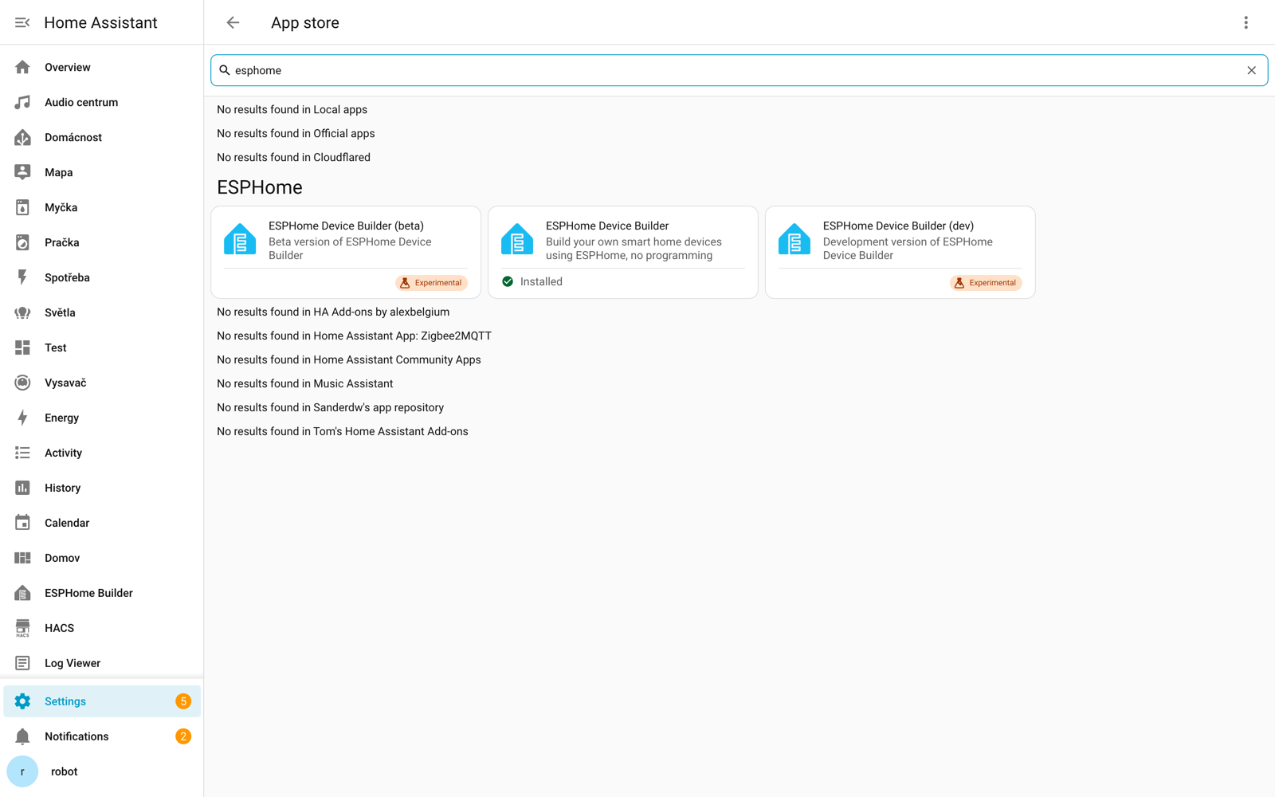This screenshot has width=1275, height=797.
Task: Go to the History menu item
Action: tap(102, 488)
